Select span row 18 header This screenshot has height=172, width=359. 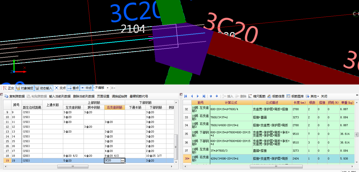[x=7, y=156]
